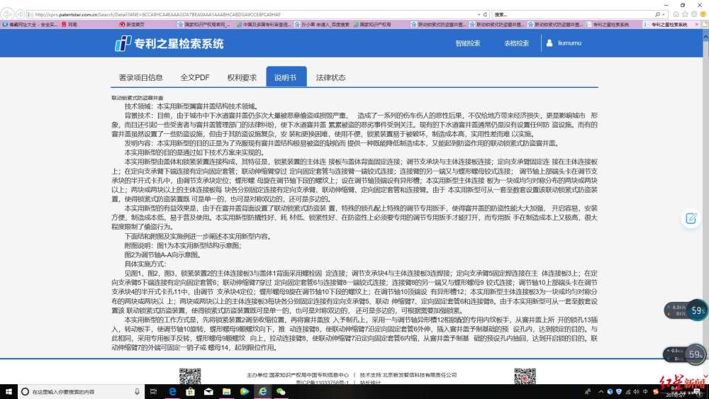Switch to the 全文PDF tab
The height and width of the screenshot is (399, 709).
pyautogui.click(x=195, y=77)
